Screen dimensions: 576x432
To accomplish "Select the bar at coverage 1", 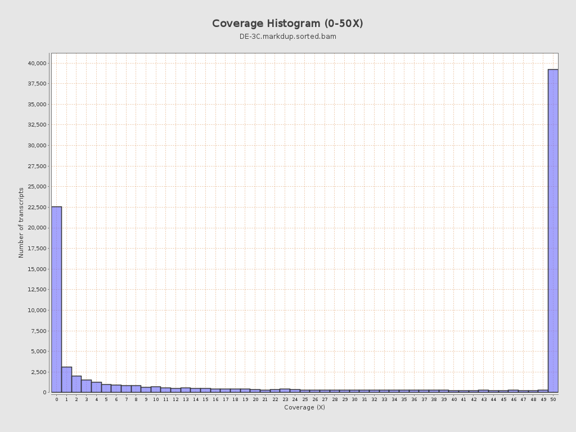I will (x=66, y=380).
